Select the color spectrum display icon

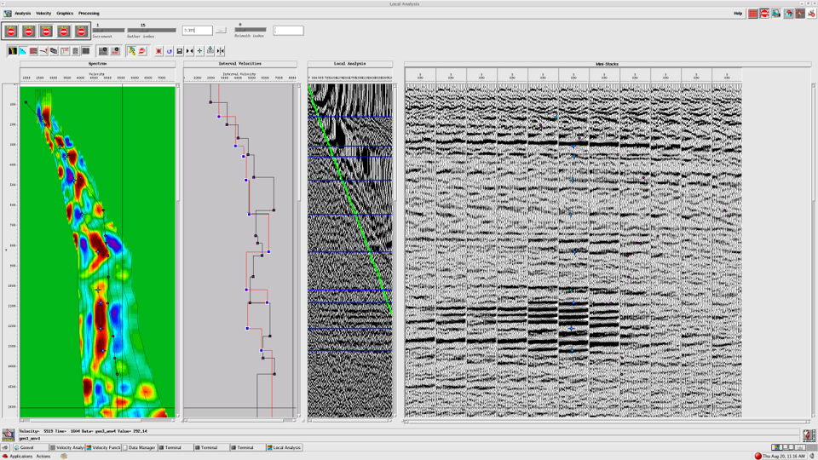[x=13, y=51]
